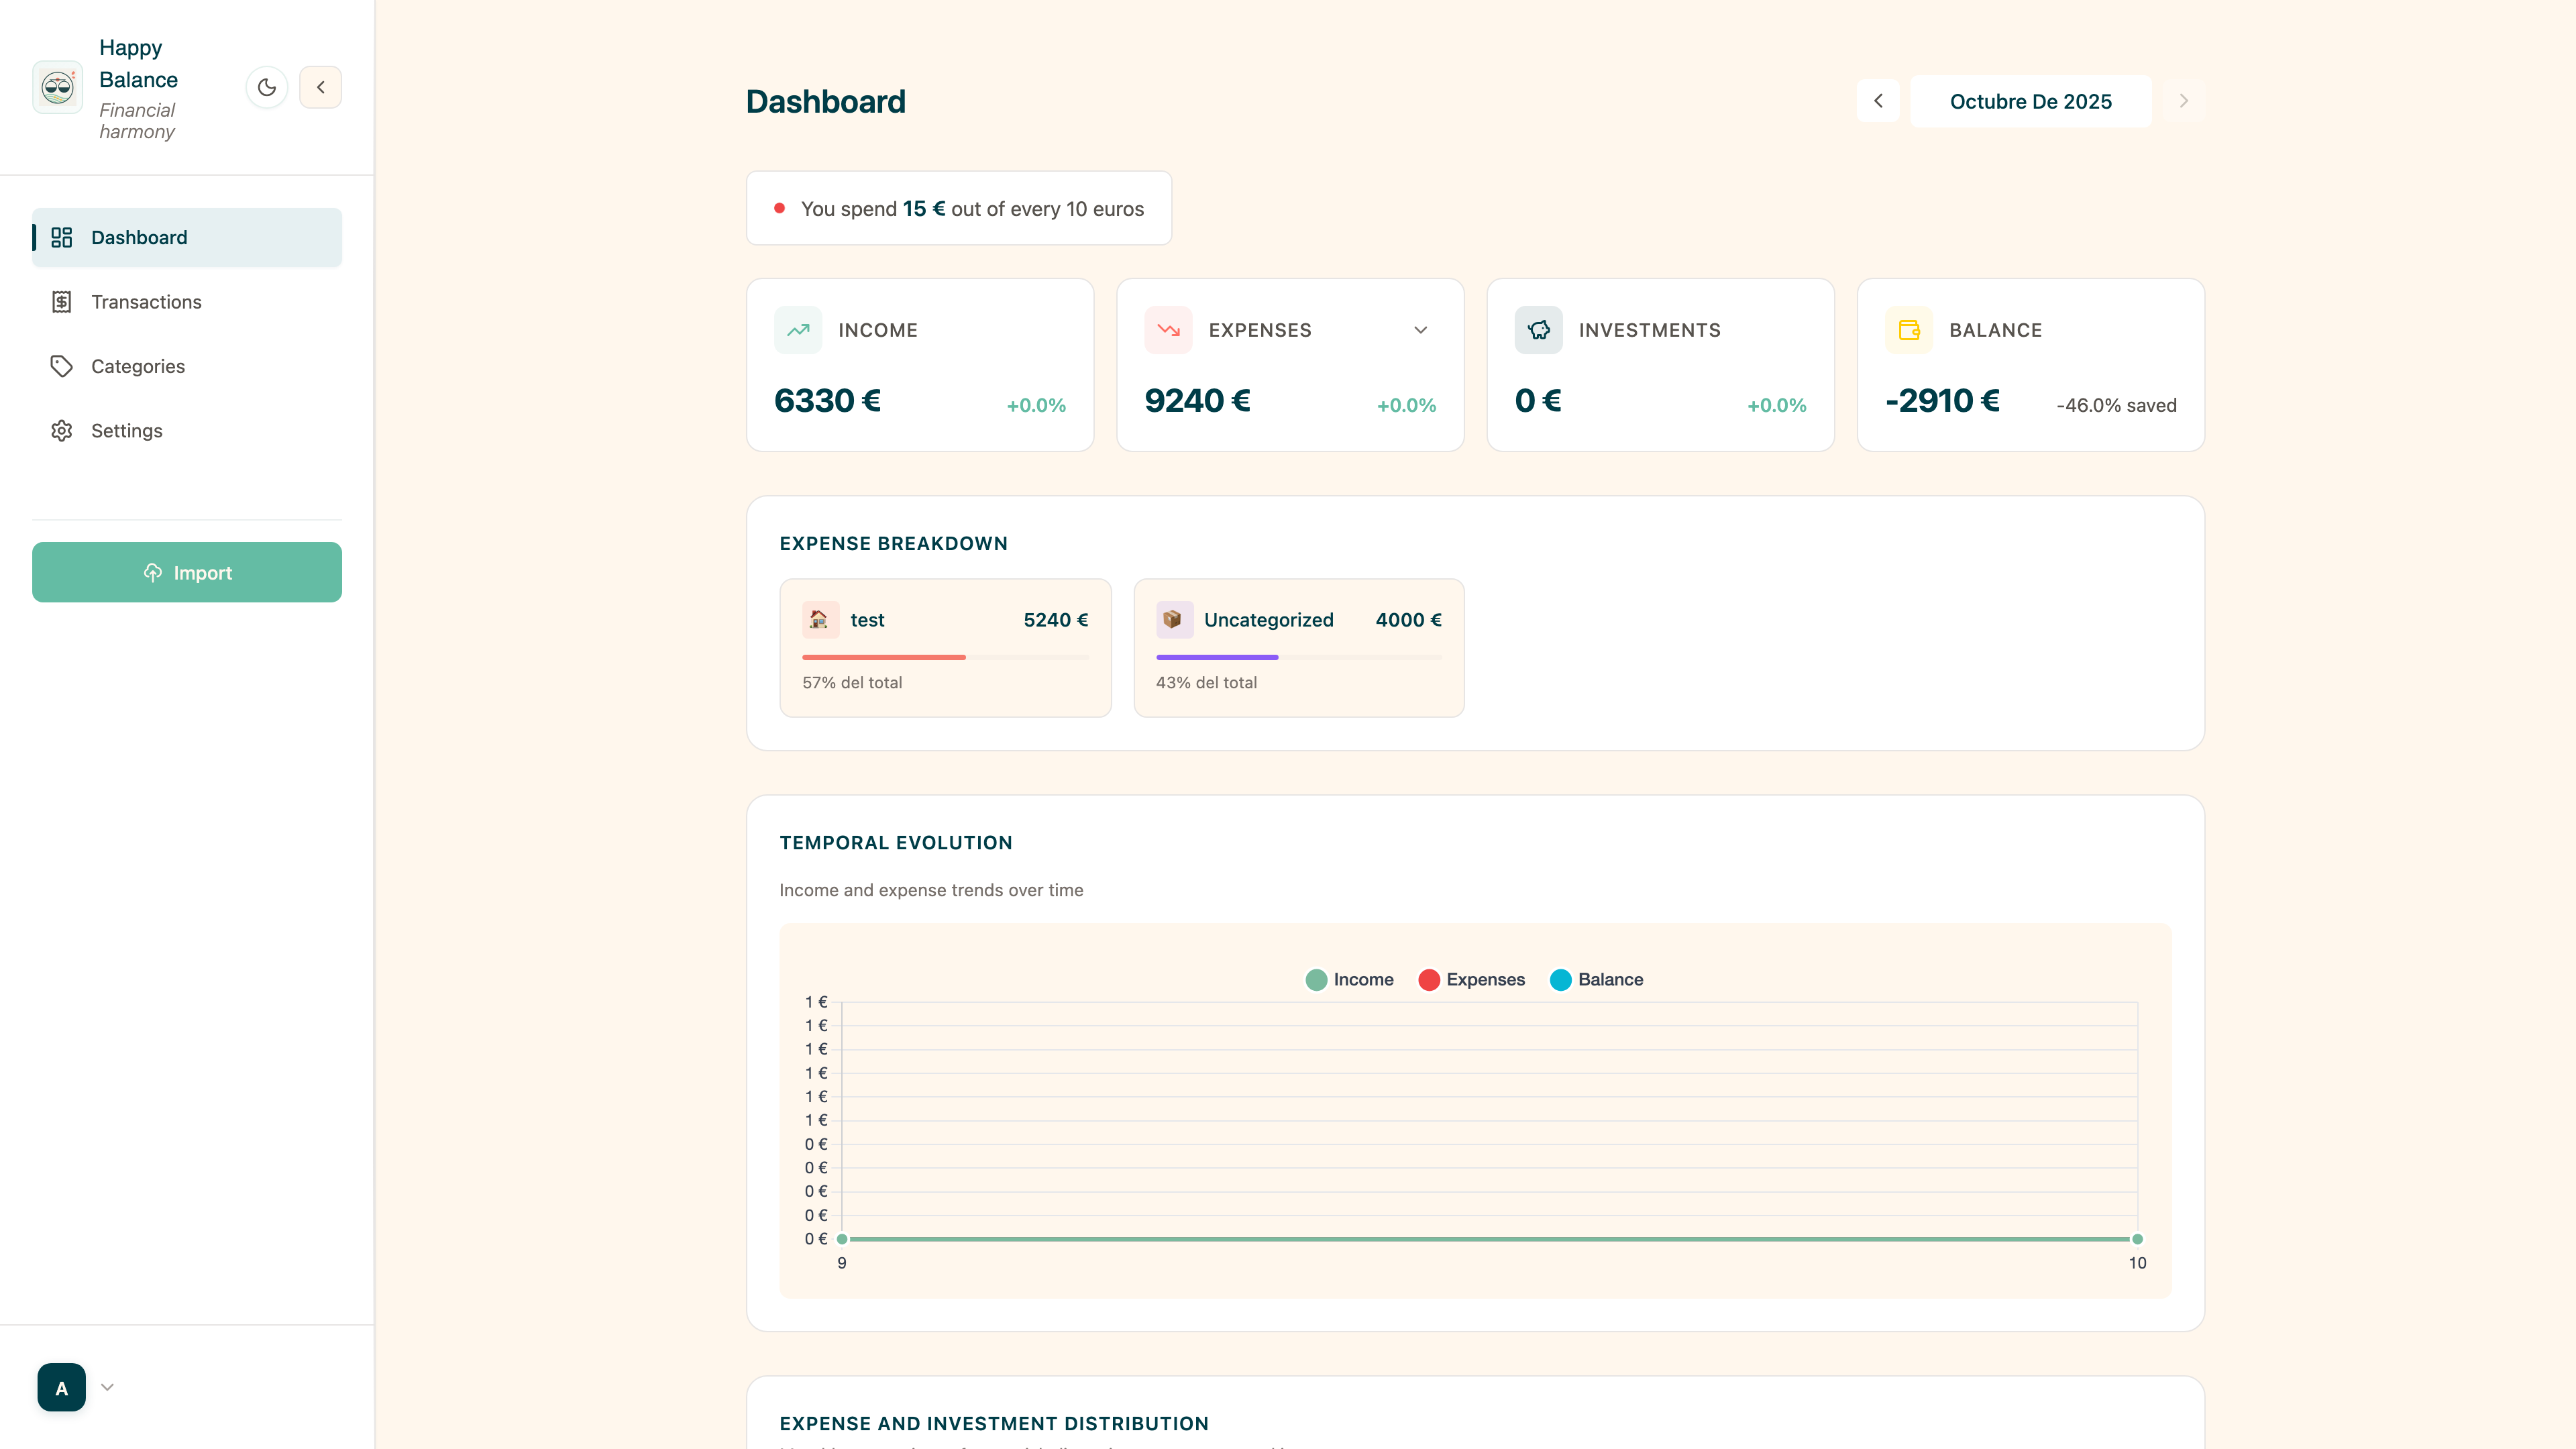Click the Expenses trending-down icon
2576x1449 pixels.
click(1168, 330)
